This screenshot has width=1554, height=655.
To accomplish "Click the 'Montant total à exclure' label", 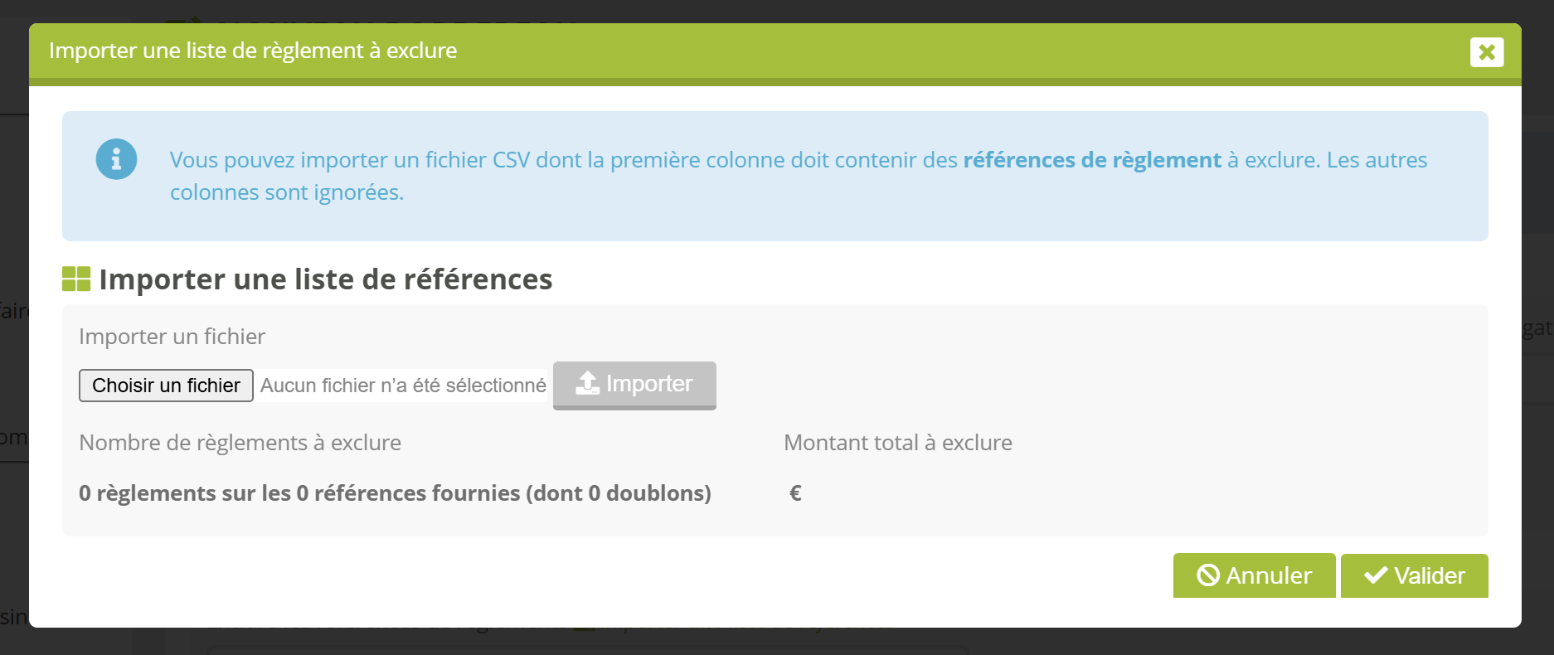I will point(898,443).
